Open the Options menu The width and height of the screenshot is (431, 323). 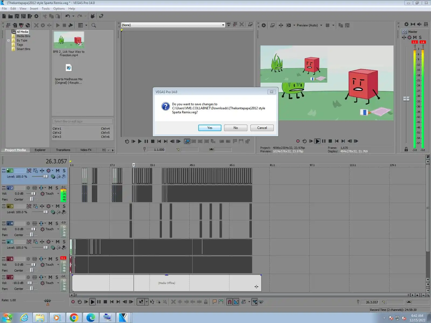[59, 9]
